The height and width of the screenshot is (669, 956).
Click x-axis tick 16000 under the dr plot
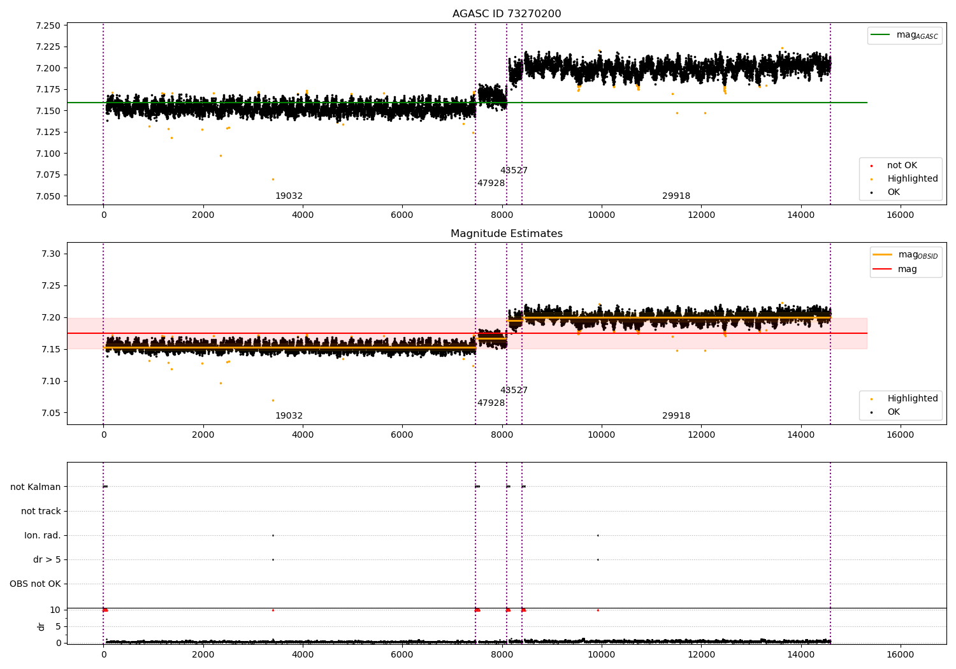tap(901, 654)
